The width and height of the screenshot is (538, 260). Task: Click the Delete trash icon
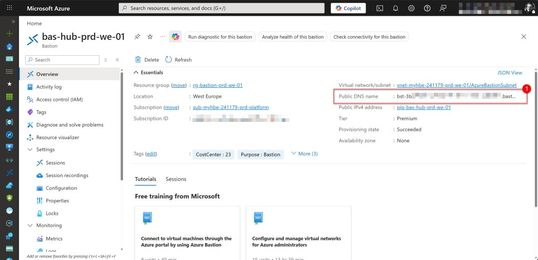point(138,60)
